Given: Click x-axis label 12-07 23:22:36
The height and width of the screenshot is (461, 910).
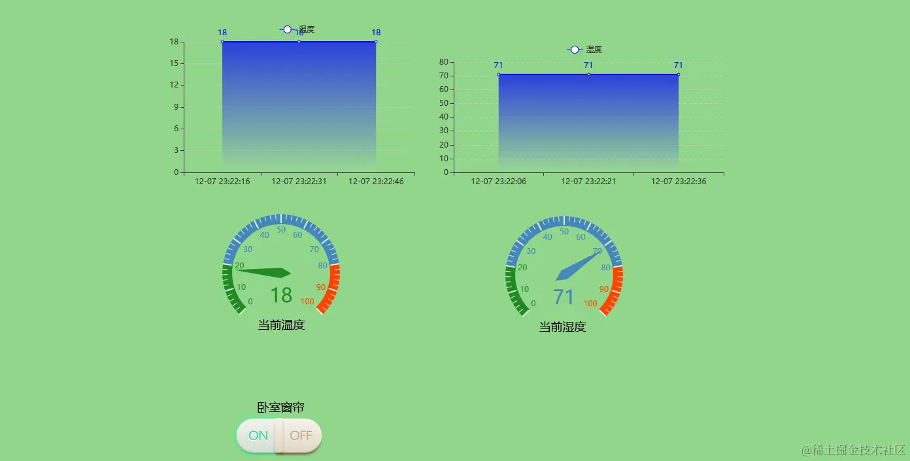Looking at the screenshot, I should pyautogui.click(x=679, y=182).
